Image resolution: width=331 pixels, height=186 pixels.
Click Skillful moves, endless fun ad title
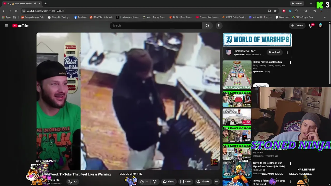(x=267, y=62)
